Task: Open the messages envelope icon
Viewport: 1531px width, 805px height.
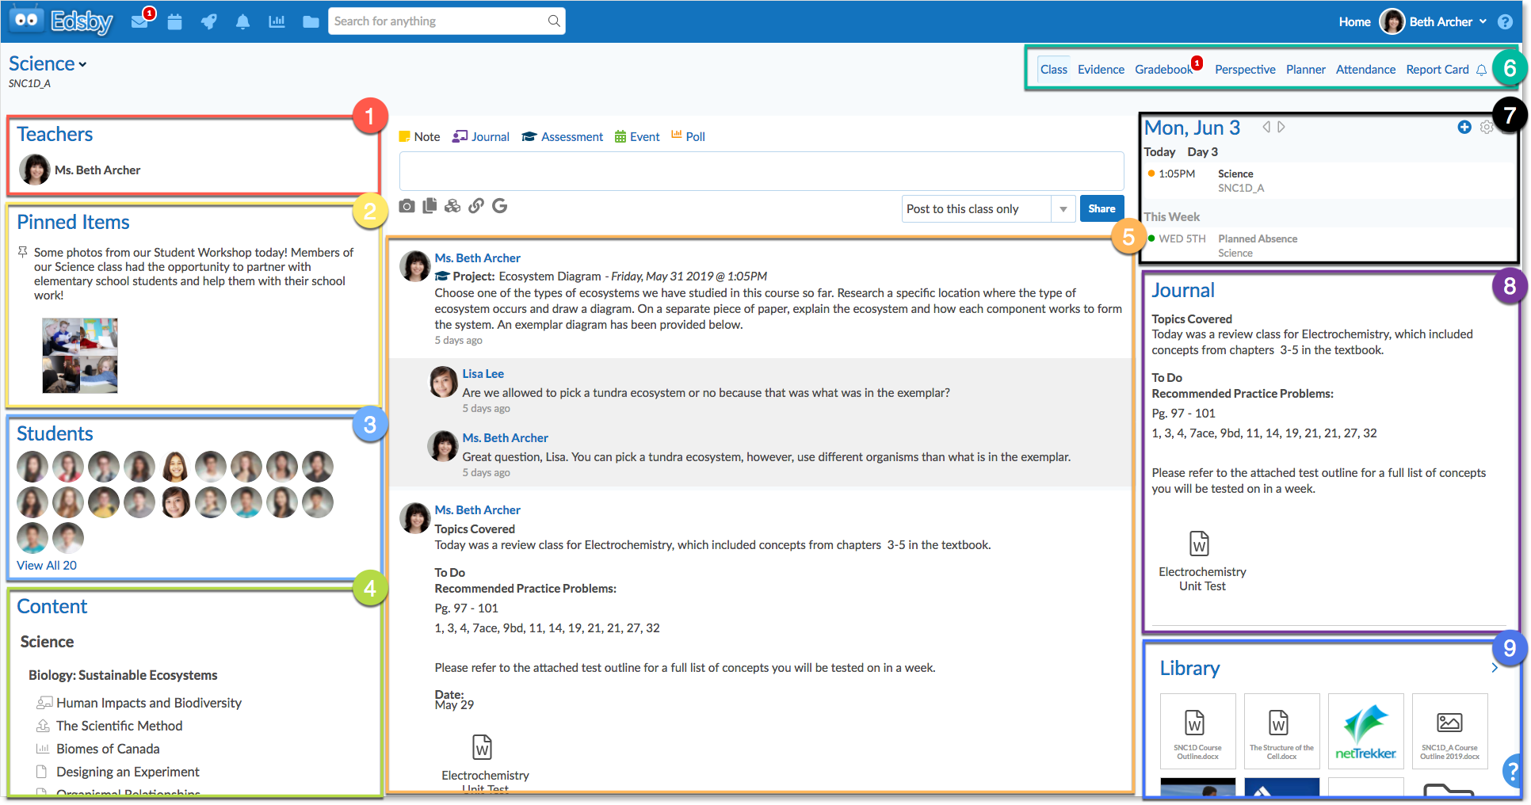Action: tap(140, 21)
